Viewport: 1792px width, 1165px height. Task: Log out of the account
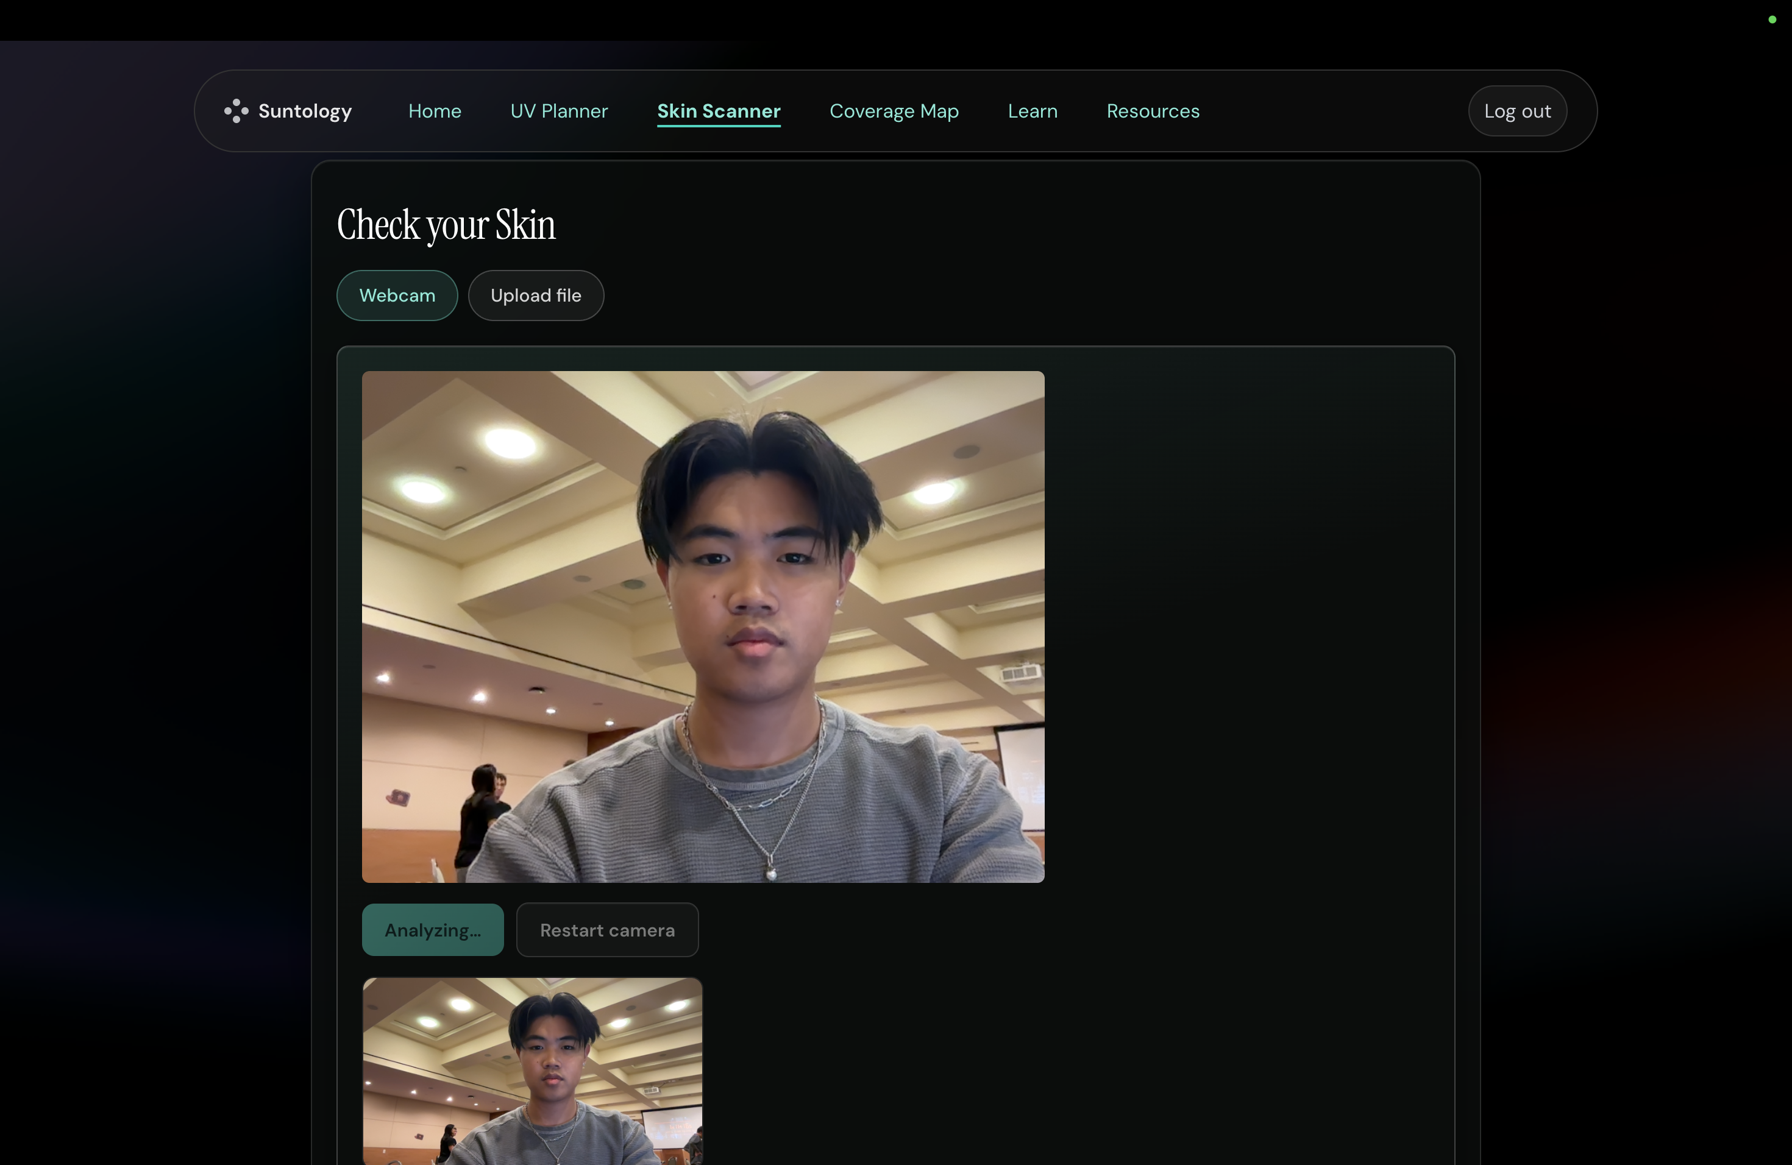[x=1516, y=111]
